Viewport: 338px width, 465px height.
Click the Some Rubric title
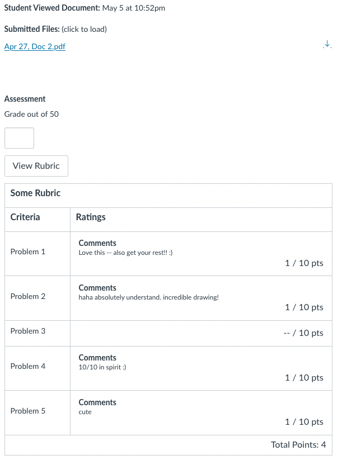[35, 193]
